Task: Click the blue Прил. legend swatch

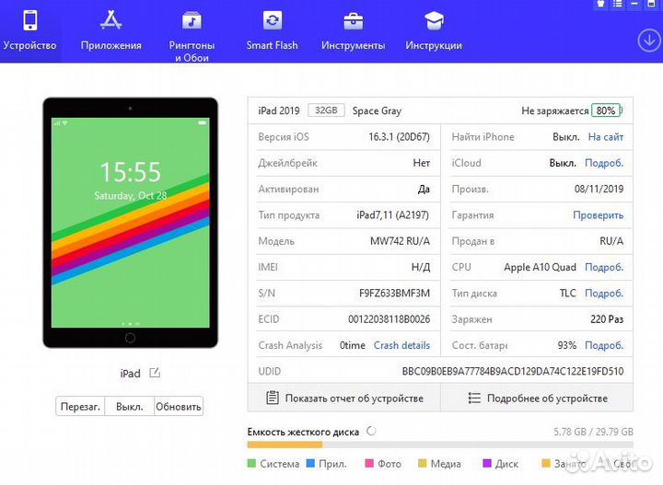Action: (x=310, y=464)
